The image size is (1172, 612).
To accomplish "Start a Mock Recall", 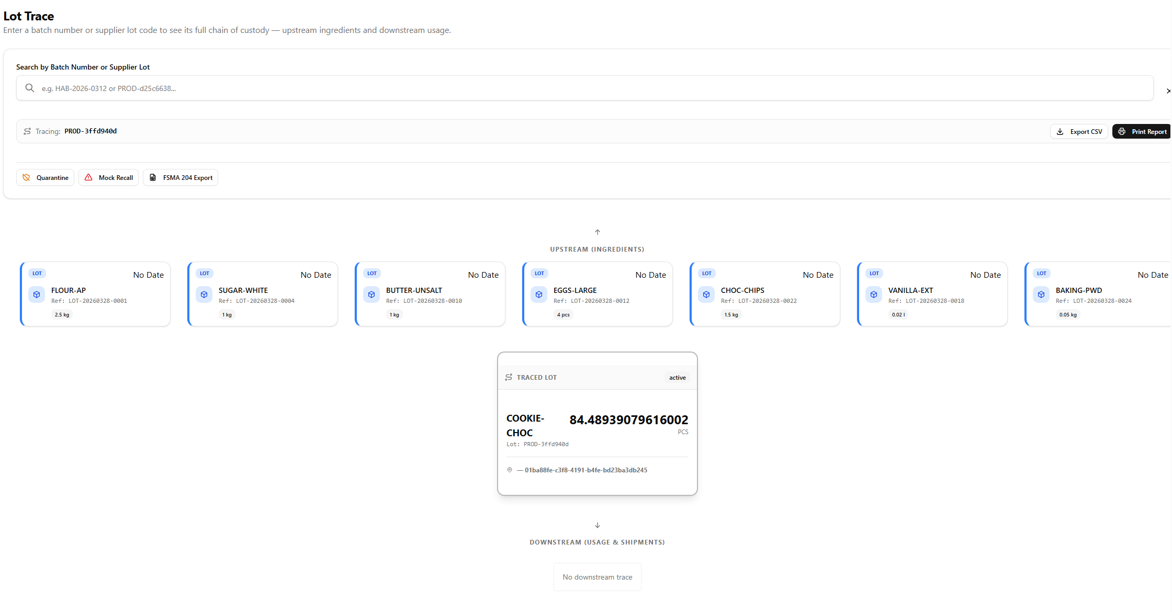I will (108, 177).
